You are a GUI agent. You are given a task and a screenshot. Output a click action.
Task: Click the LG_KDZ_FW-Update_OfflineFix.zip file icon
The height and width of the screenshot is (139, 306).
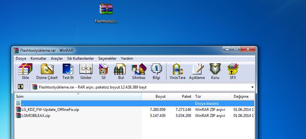click(18, 110)
